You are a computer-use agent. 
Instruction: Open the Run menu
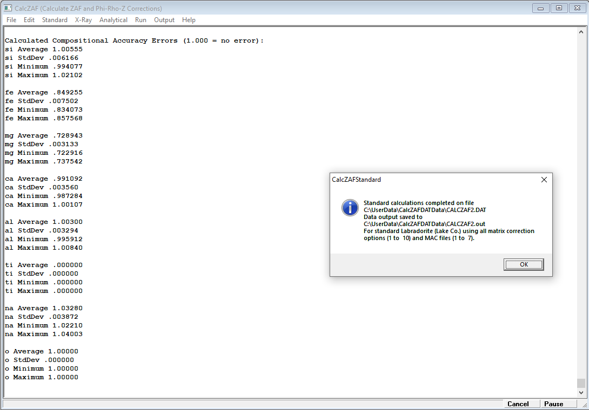(x=140, y=20)
